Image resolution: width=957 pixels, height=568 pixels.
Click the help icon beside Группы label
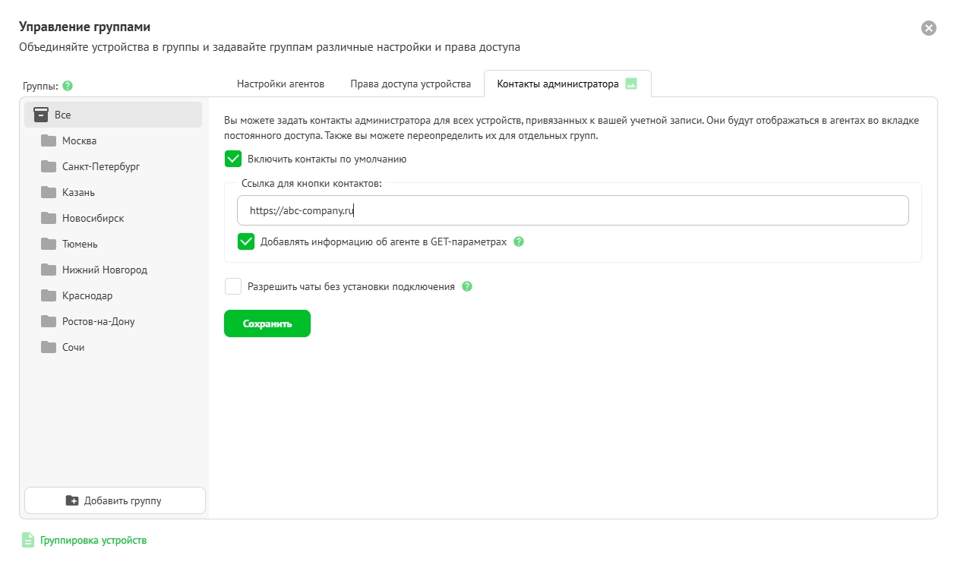68,86
